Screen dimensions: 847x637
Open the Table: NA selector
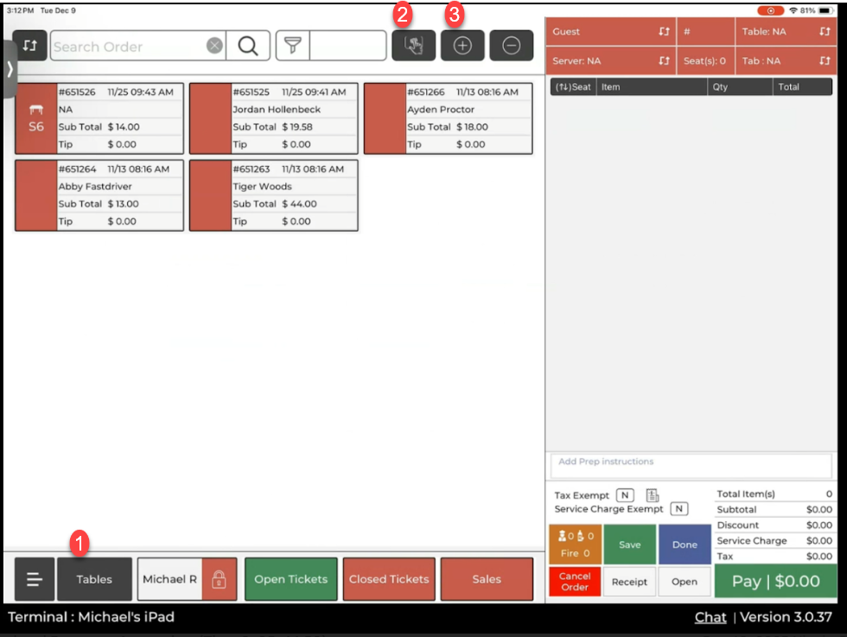(x=786, y=32)
